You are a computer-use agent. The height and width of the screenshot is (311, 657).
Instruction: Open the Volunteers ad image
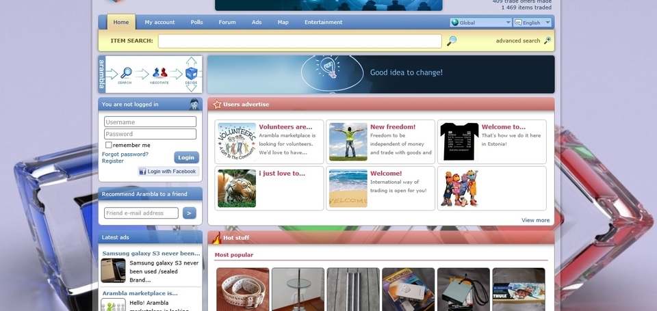pyautogui.click(x=236, y=142)
